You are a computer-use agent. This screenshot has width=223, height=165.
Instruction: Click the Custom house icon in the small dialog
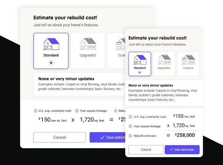tap(188, 59)
